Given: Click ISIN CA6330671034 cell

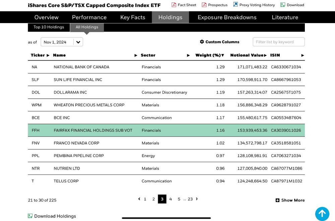Looking at the screenshot, I should point(286,67).
